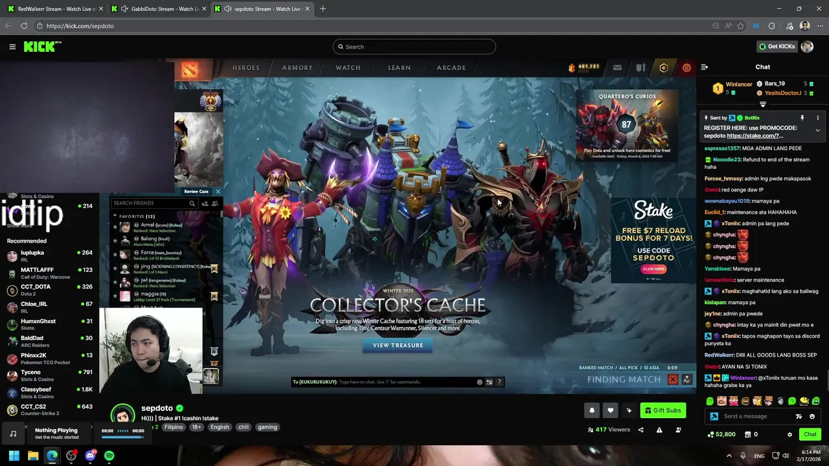Click the Filipino tag
The width and height of the screenshot is (829, 466).
[x=174, y=427]
